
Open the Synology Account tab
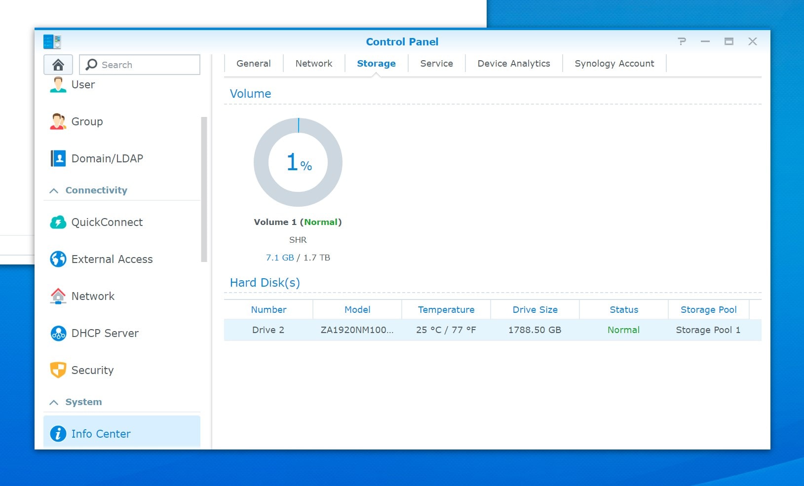tap(614, 64)
